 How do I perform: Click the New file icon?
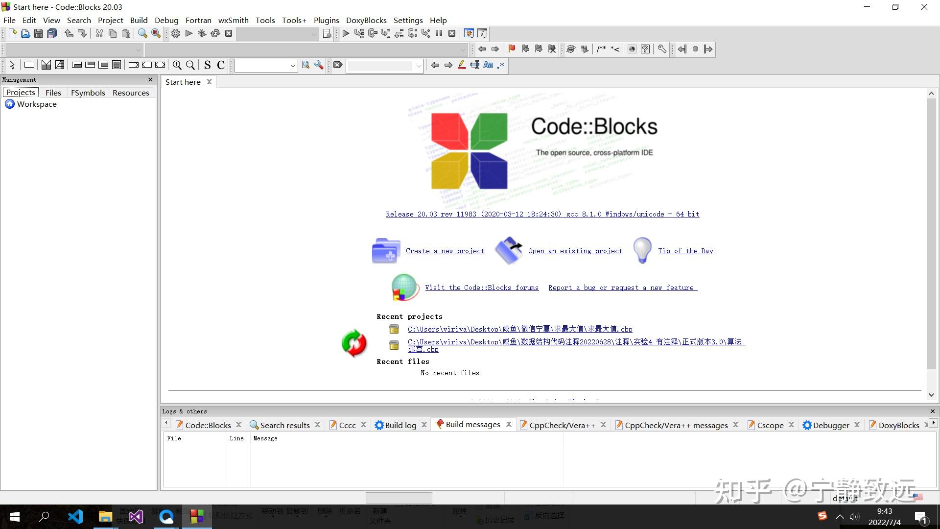pyautogui.click(x=13, y=33)
